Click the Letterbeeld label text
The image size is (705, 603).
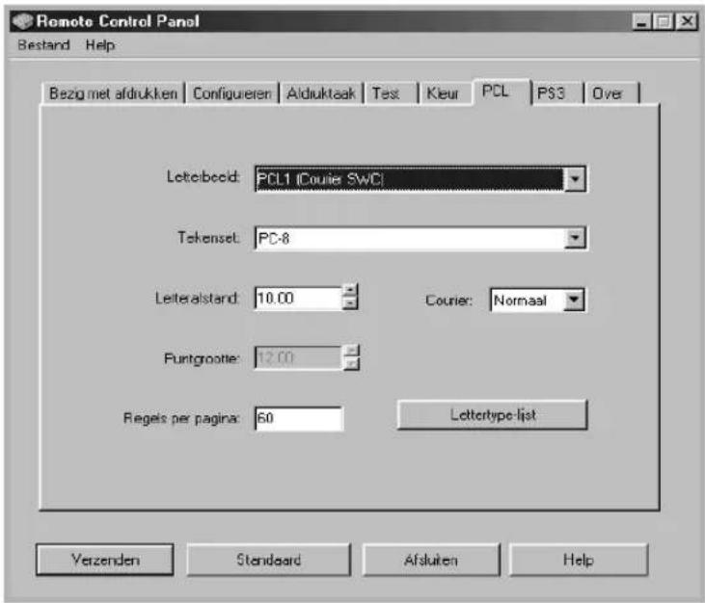[203, 176]
